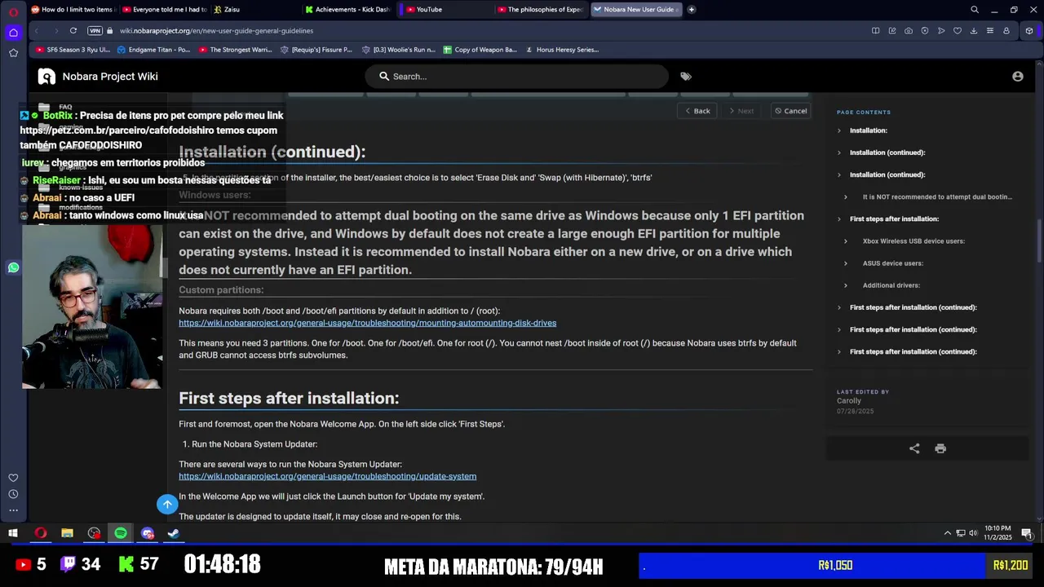The width and height of the screenshot is (1044, 587).
Task: Open File Explorer from the taskbar
Action: coord(68,533)
